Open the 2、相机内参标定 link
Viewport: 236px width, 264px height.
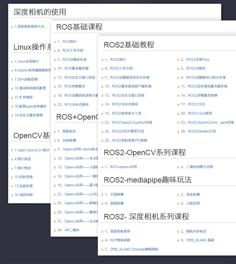coord(194,231)
